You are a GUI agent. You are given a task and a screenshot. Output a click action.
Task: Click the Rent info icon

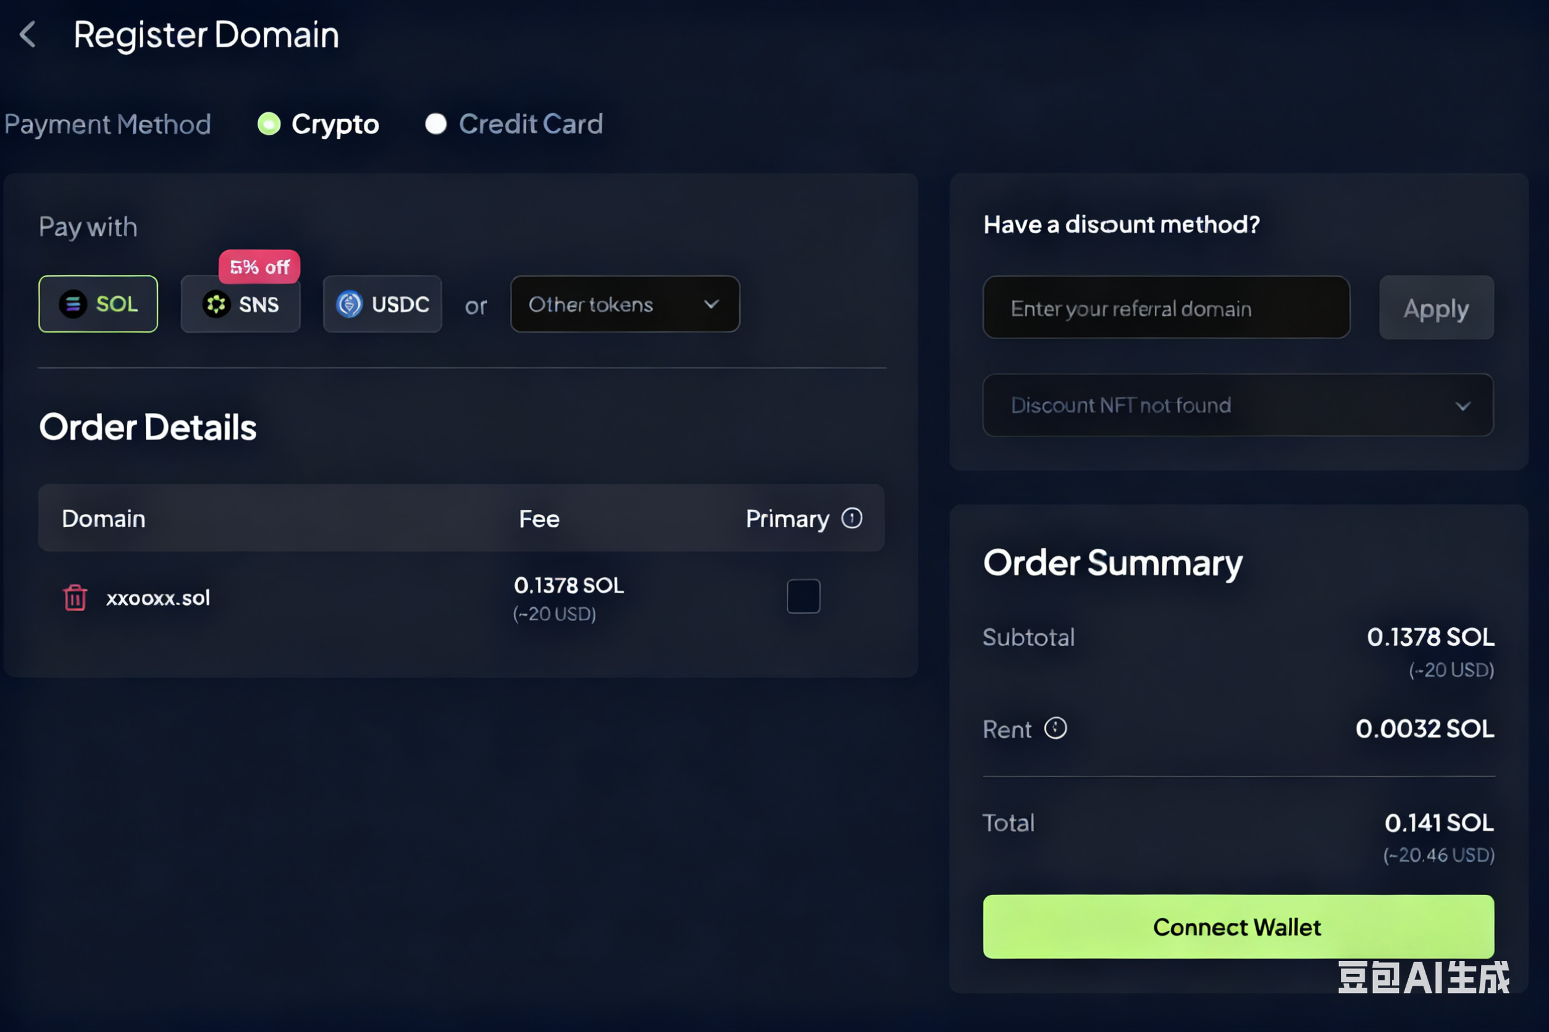point(1055,728)
